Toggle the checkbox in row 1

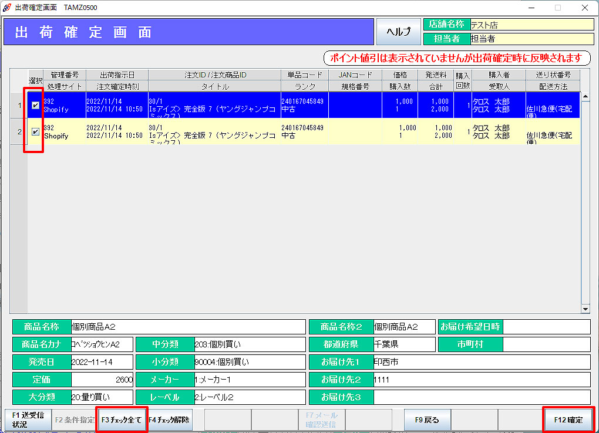pyautogui.click(x=36, y=106)
